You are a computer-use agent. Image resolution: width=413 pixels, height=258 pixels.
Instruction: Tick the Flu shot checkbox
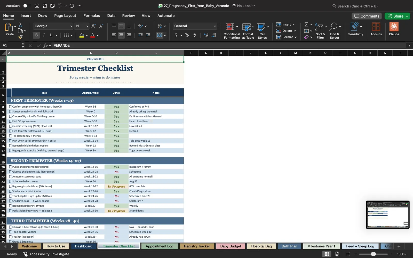[x=11, y=237]
